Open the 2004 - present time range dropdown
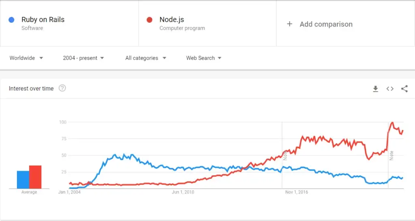Viewport: 415px width, 221px height. click(83, 58)
